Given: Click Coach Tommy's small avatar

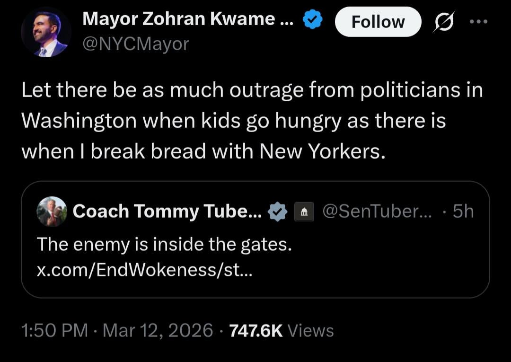Looking at the screenshot, I should (x=52, y=211).
